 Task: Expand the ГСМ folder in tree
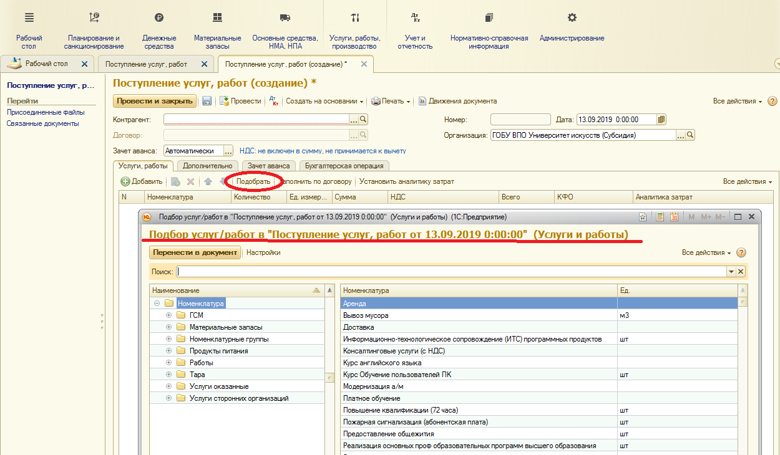(x=168, y=315)
